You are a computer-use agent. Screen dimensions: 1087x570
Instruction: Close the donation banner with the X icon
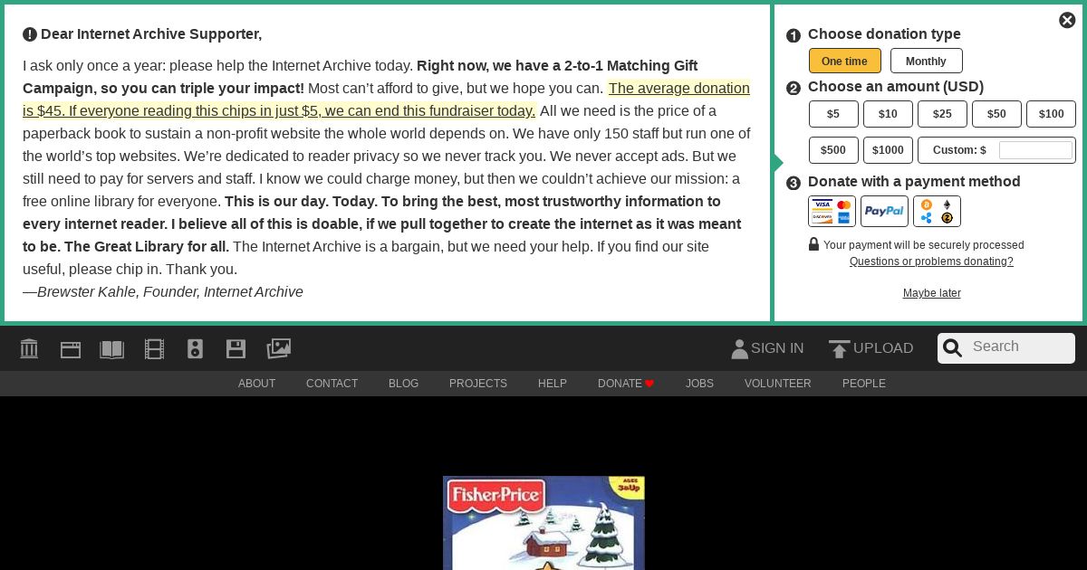[x=1067, y=20]
